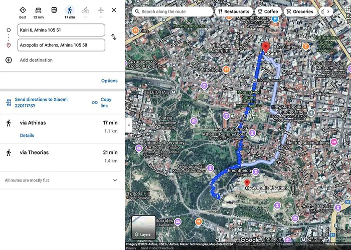Select the walking travel mode
The height and width of the screenshot is (250, 351).
[70, 10]
